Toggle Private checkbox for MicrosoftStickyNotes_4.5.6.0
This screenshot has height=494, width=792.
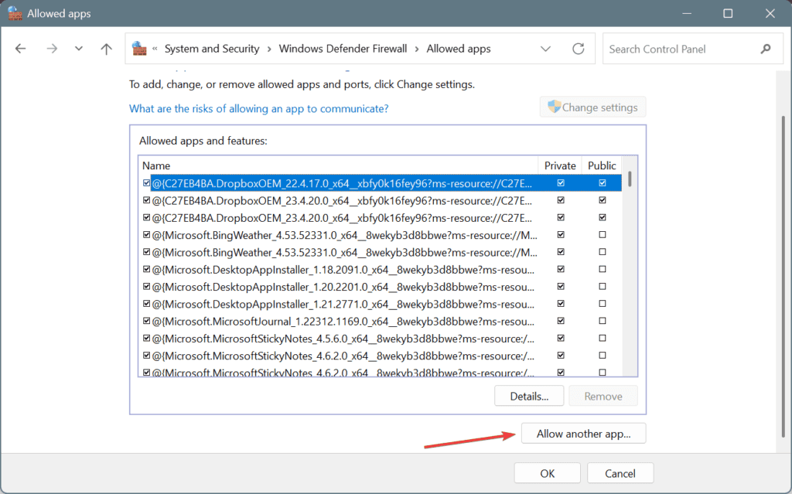coord(561,338)
